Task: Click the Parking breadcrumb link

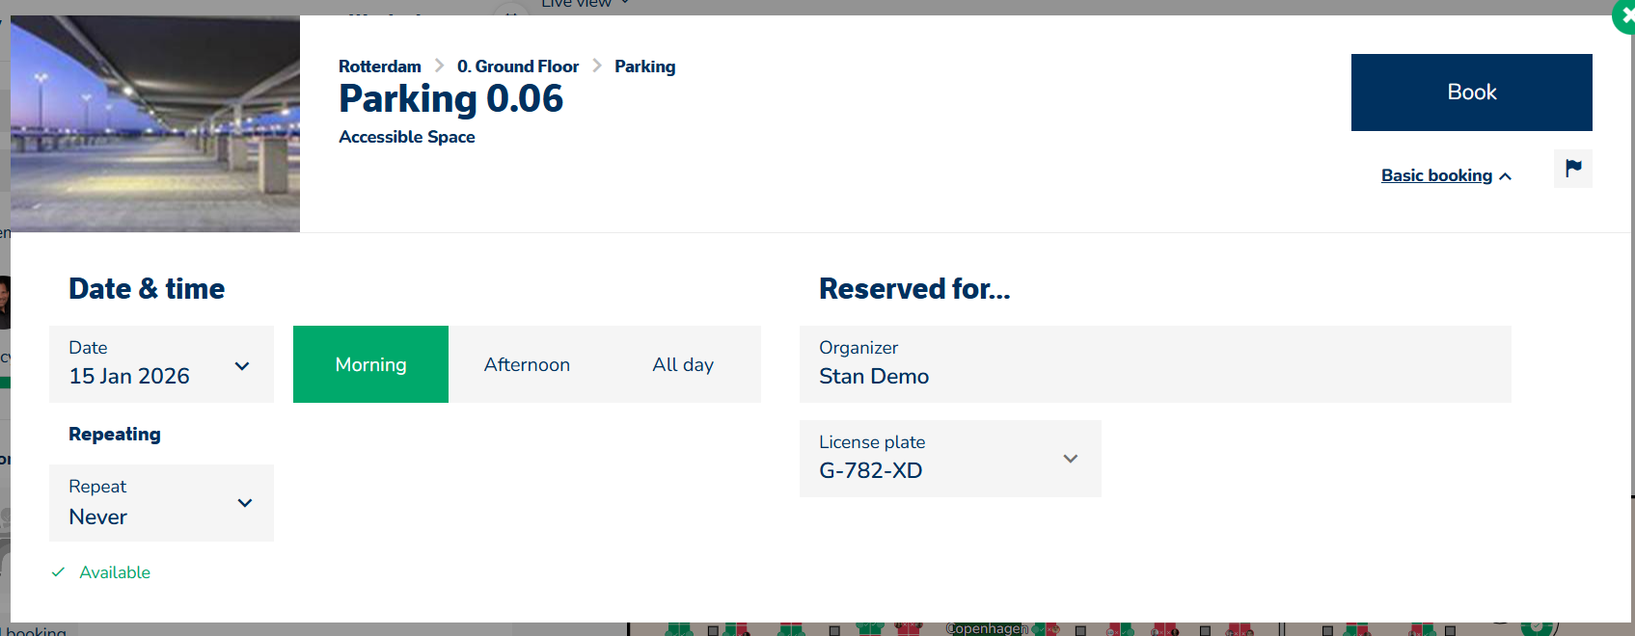Action: click(x=644, y=66)
